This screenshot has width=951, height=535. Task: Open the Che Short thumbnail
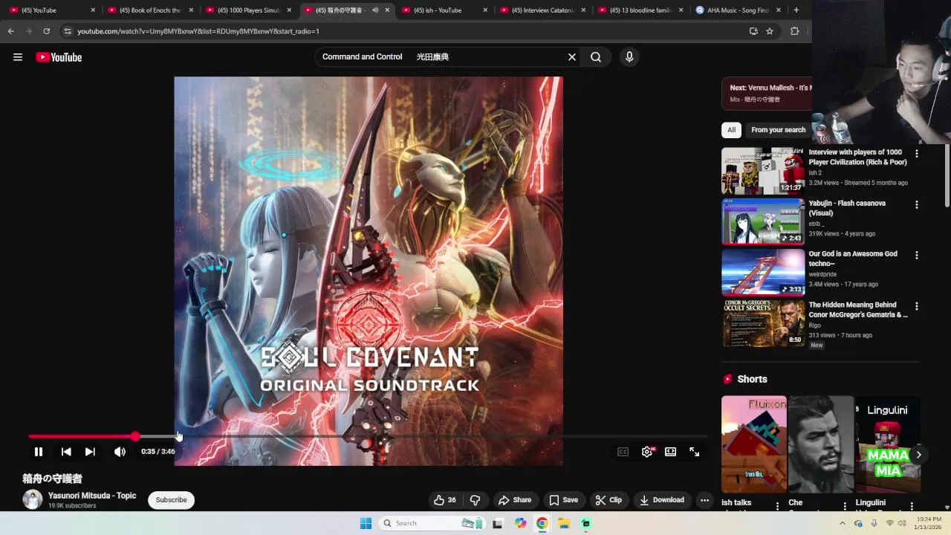(x=821, y=444)
